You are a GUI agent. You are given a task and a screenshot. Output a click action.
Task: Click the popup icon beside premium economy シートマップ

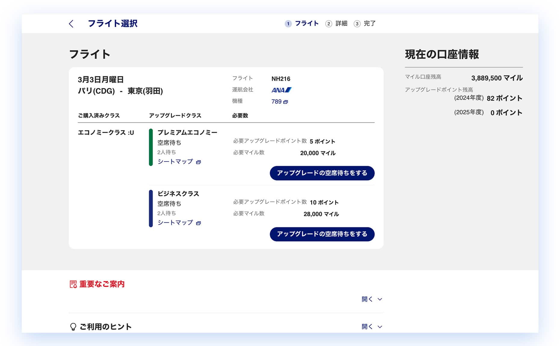(x=198, y=162)
